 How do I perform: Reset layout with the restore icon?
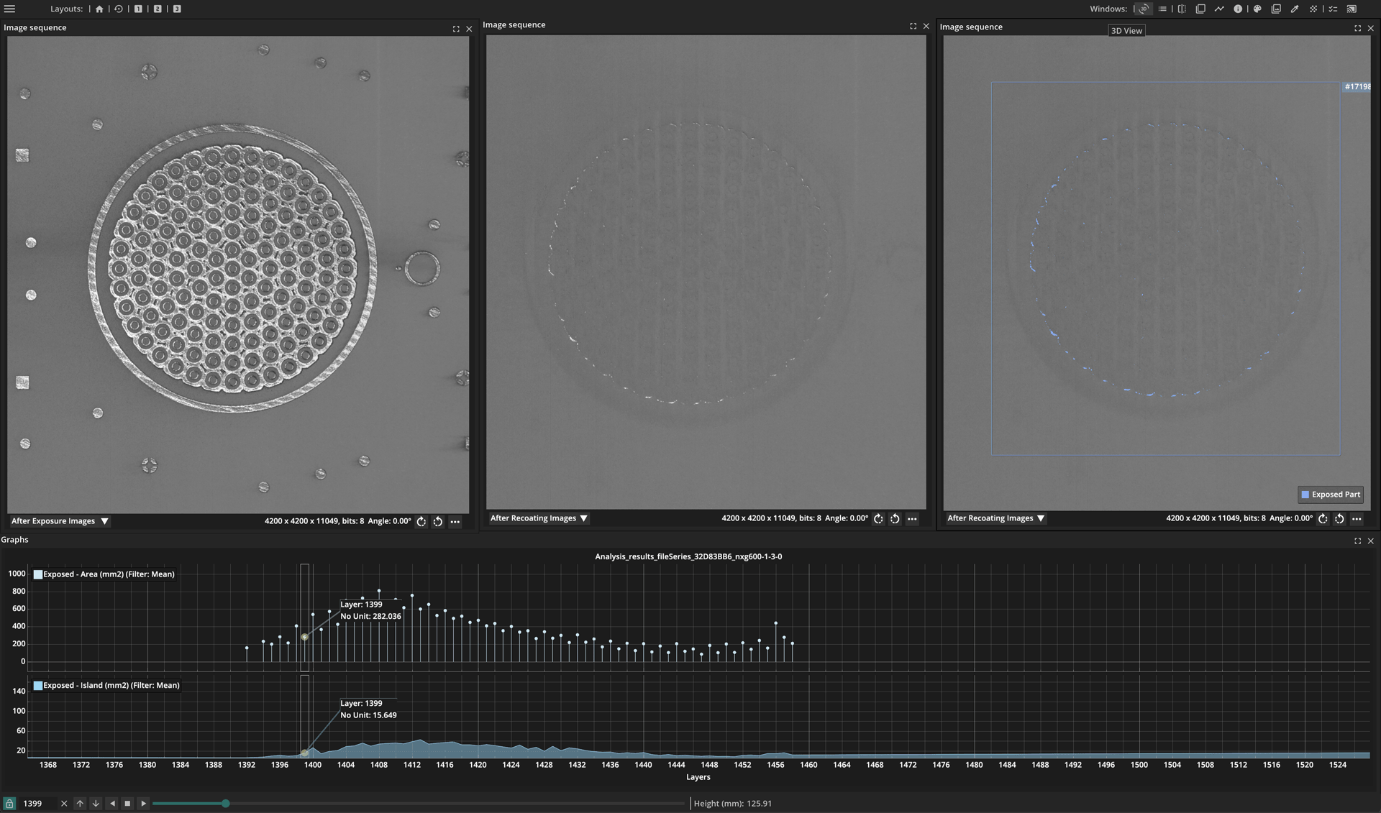(119, 9)
